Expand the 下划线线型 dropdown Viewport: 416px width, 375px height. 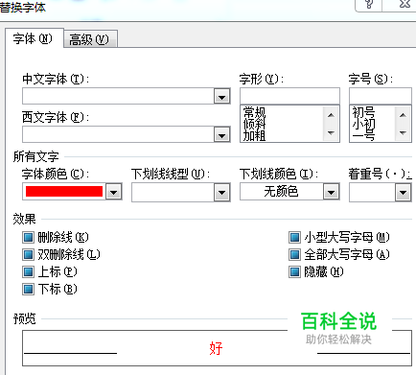click(222, 193)
